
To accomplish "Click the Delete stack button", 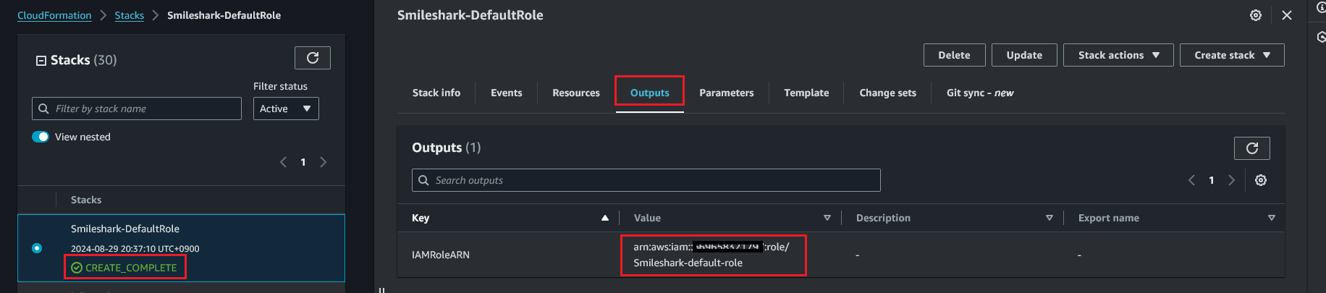I will tap(954, 55).
